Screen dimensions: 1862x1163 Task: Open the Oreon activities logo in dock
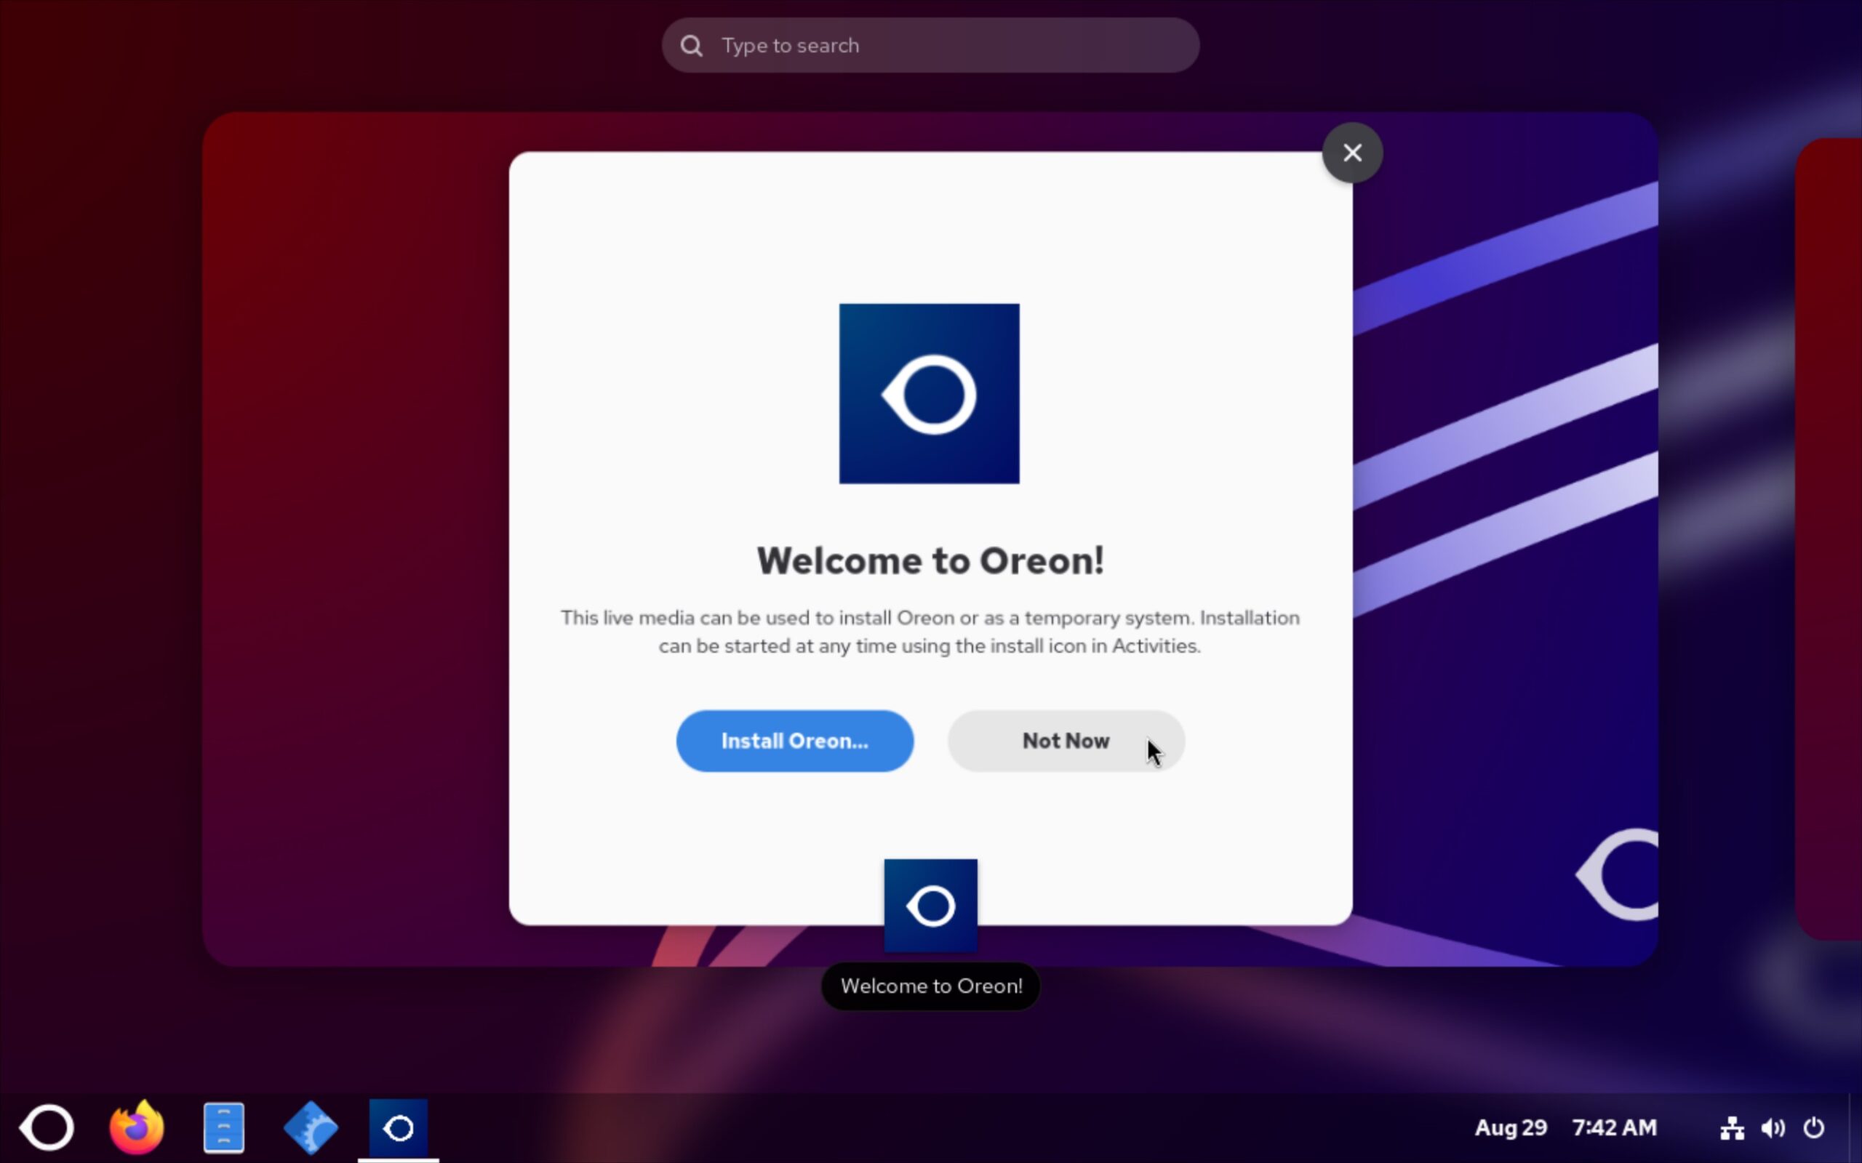47,1127
